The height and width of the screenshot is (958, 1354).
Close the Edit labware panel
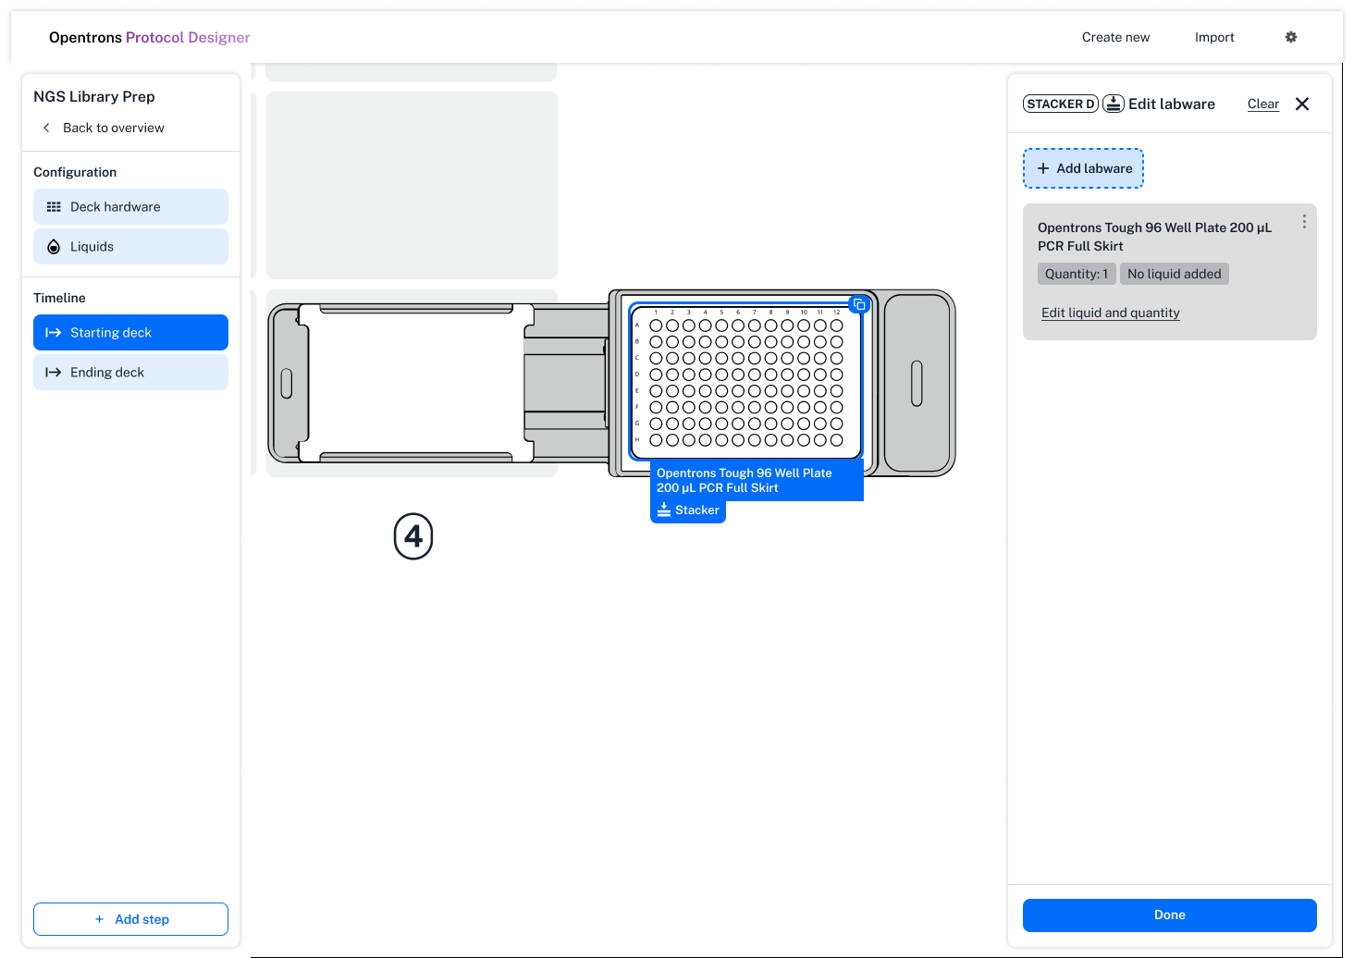tap(1302, 104)
